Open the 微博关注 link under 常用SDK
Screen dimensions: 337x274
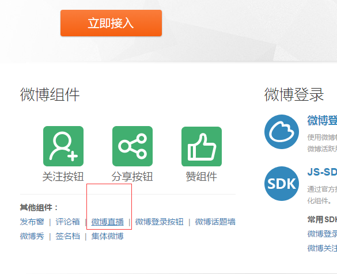[x=322, y=248]
